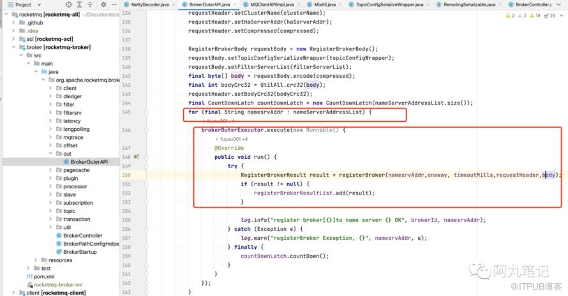568x296 pixels.
Task: Toggle code fold at line 146
Action: coord(146,130)
